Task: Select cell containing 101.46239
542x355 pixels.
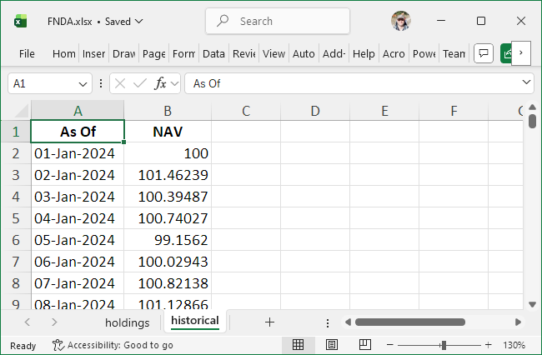Action: click(168, 175)
